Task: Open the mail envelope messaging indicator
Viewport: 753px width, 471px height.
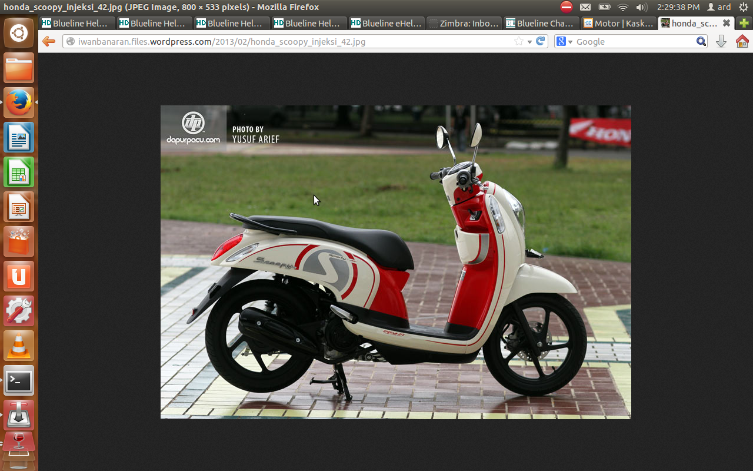Action: (x=585, y=7)
